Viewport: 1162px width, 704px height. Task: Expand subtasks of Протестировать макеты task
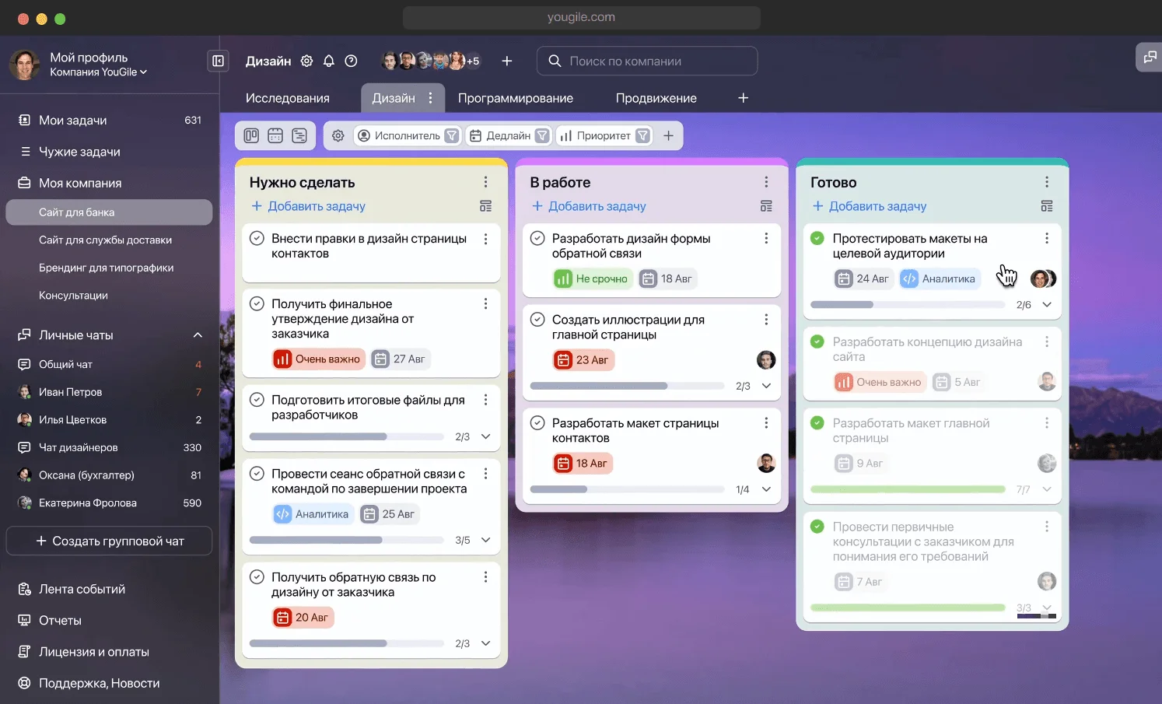1047,305
